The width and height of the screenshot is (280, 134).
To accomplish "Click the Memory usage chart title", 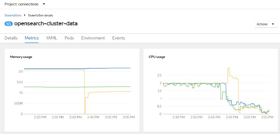I will 21,57.
